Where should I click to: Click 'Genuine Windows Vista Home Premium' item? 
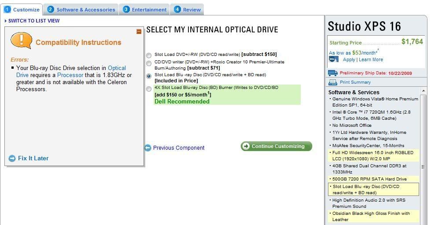coord(375,102)
